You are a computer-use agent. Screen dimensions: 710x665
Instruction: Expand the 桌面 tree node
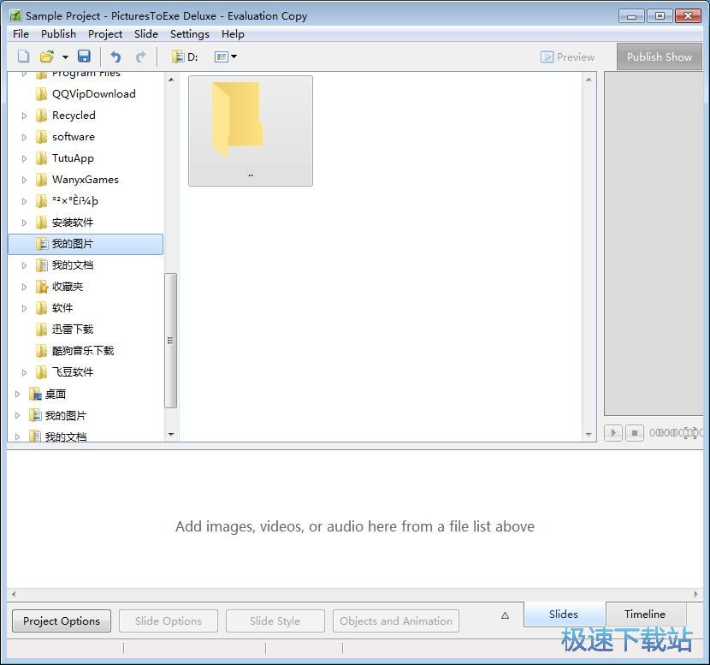(x=18, y=394)
